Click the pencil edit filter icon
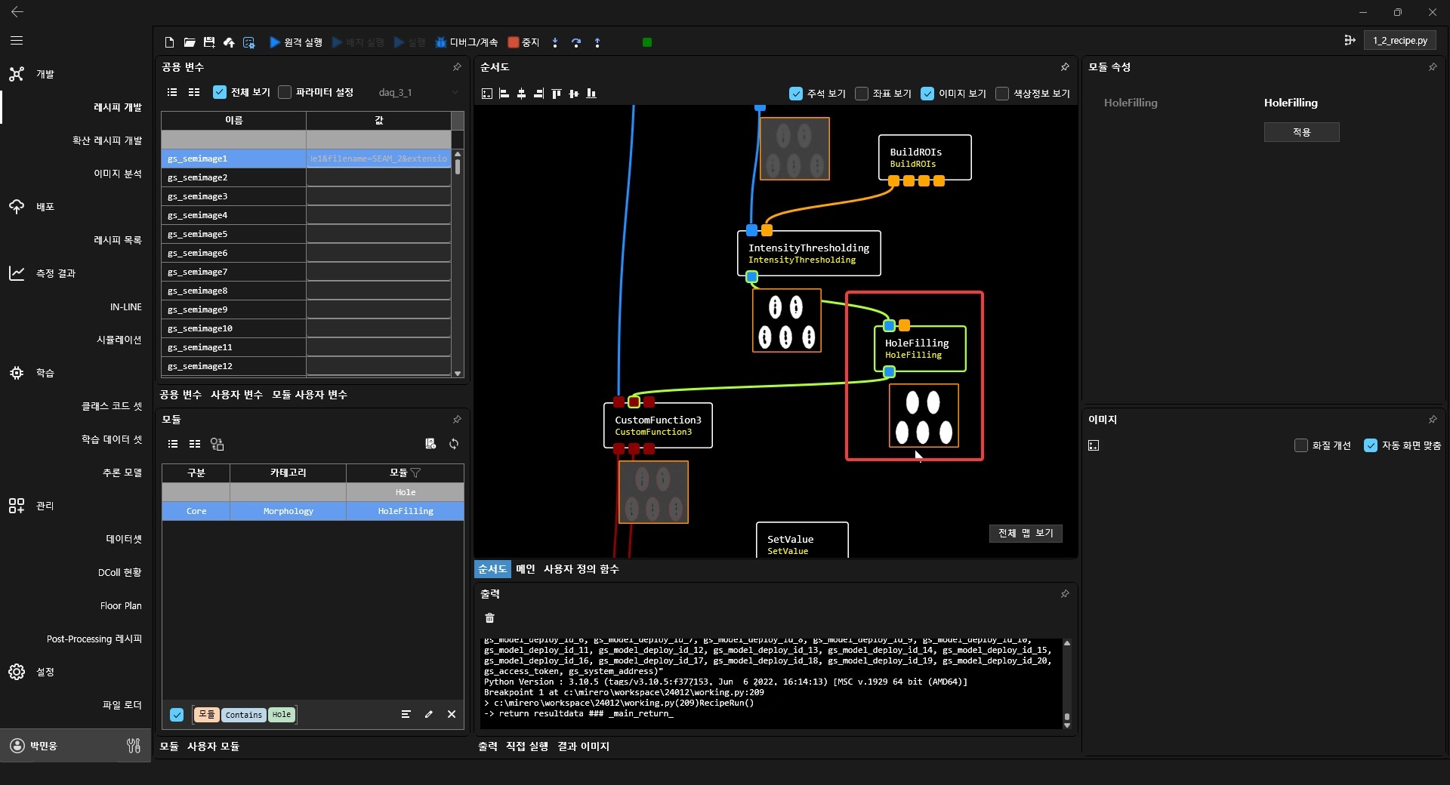 tap(429, 714)
